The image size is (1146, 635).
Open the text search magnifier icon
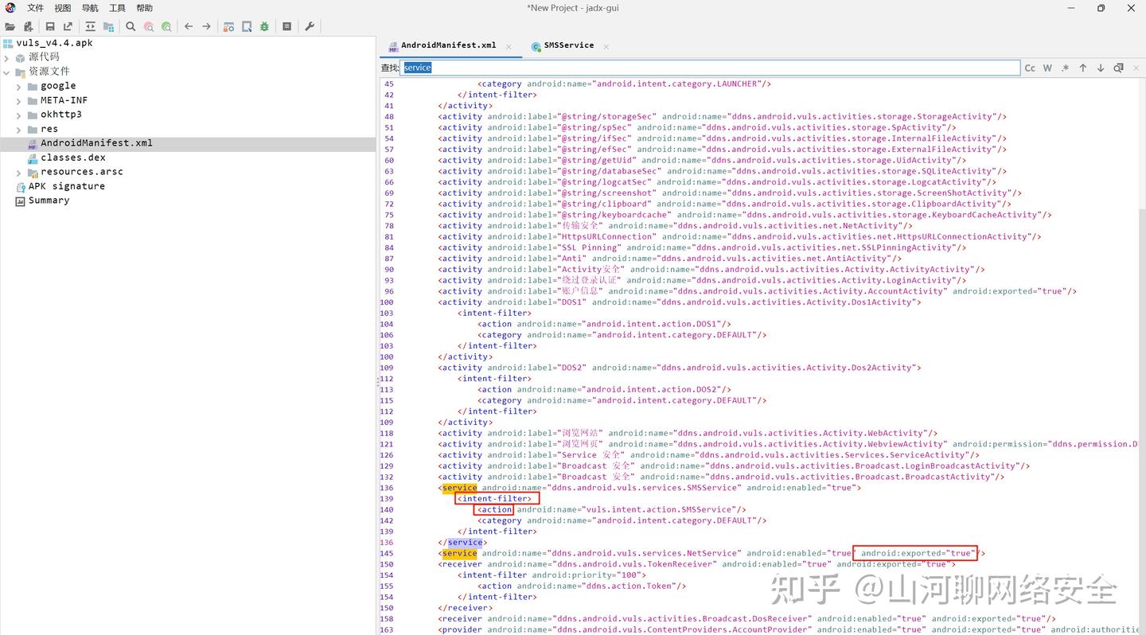(x=130, y=26)
